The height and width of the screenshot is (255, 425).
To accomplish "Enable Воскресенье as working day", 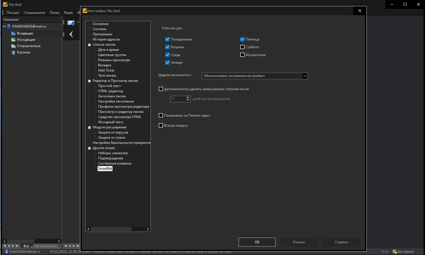I will tap(242, 55).
